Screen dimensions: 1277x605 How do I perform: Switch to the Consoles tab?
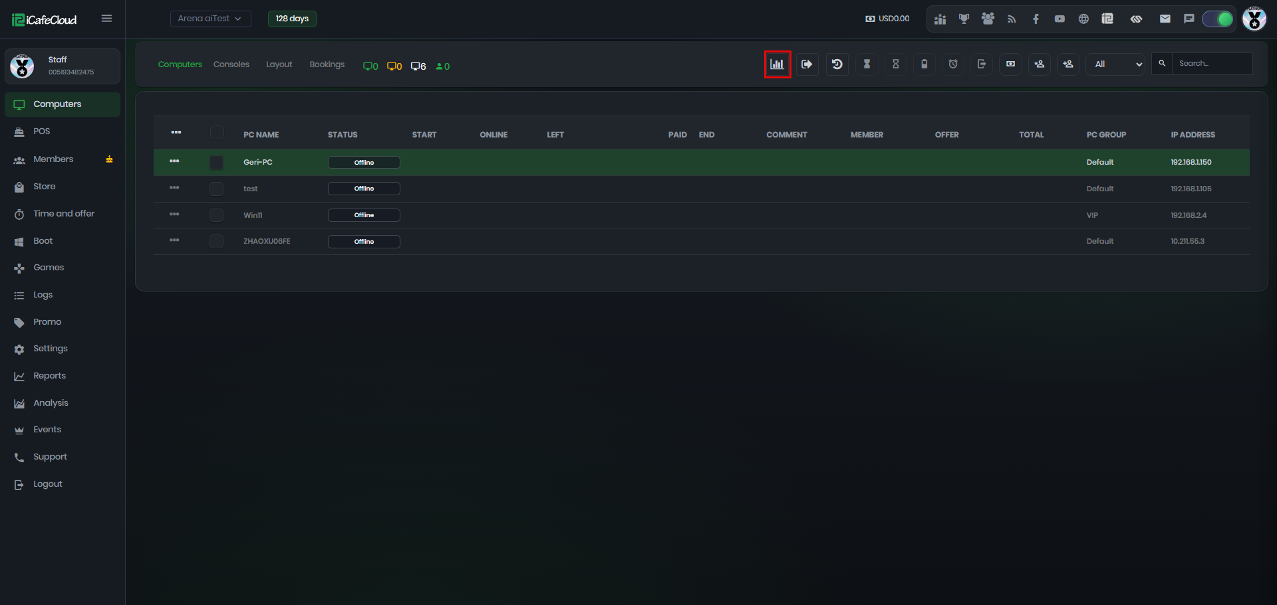pos(231,64)
